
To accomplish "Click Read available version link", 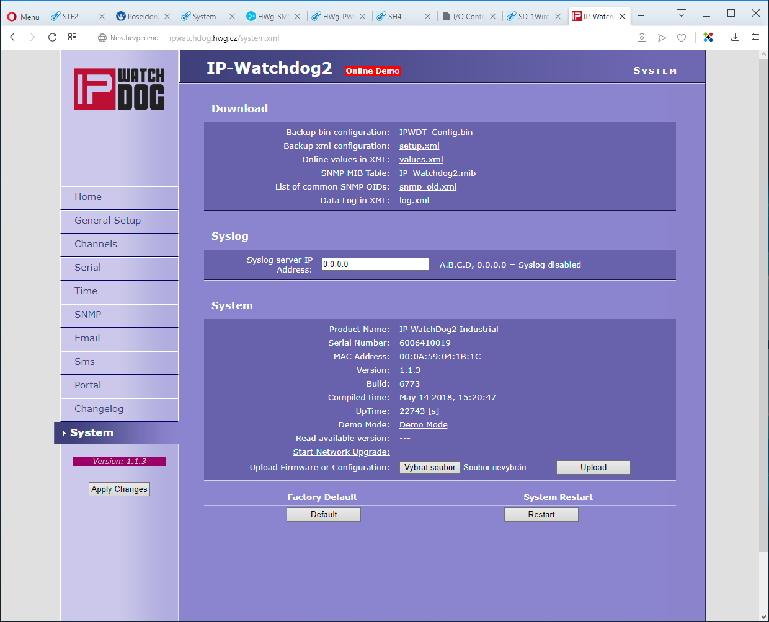I will (342, 439).
